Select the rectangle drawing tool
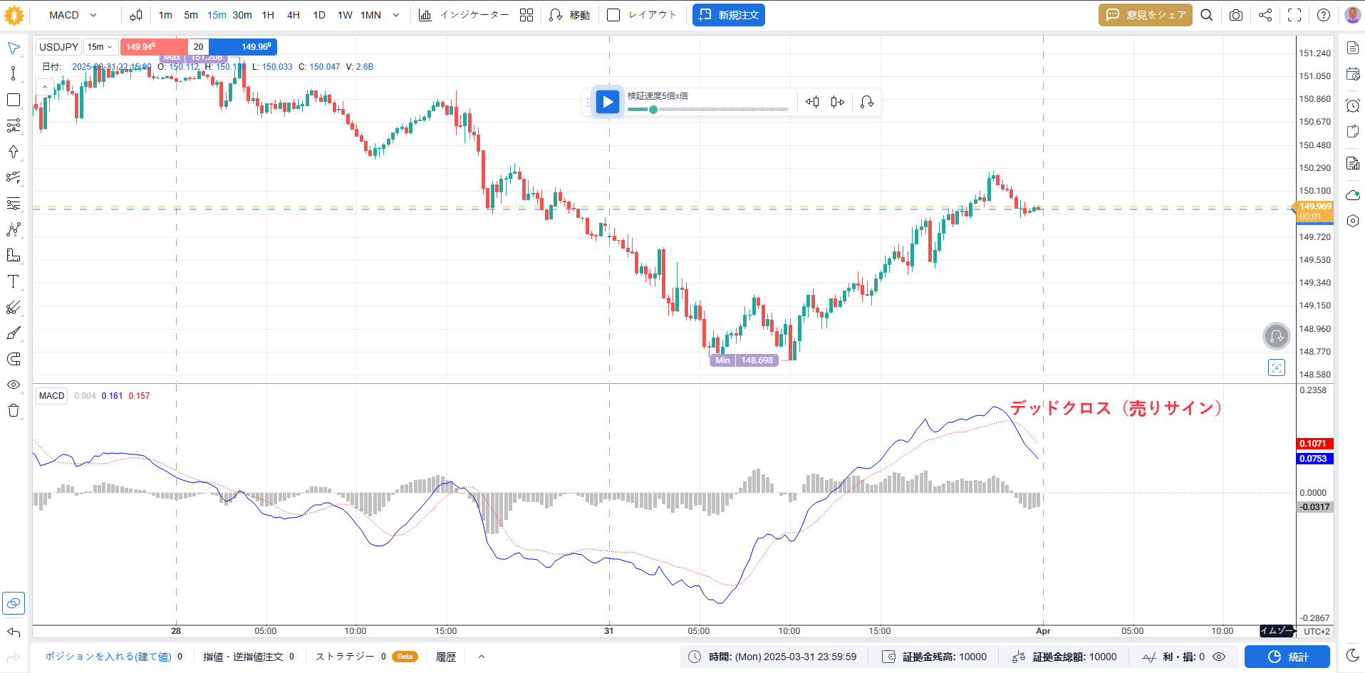 [x=13, y=100]
